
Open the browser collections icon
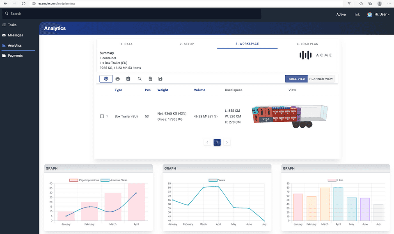370,4
